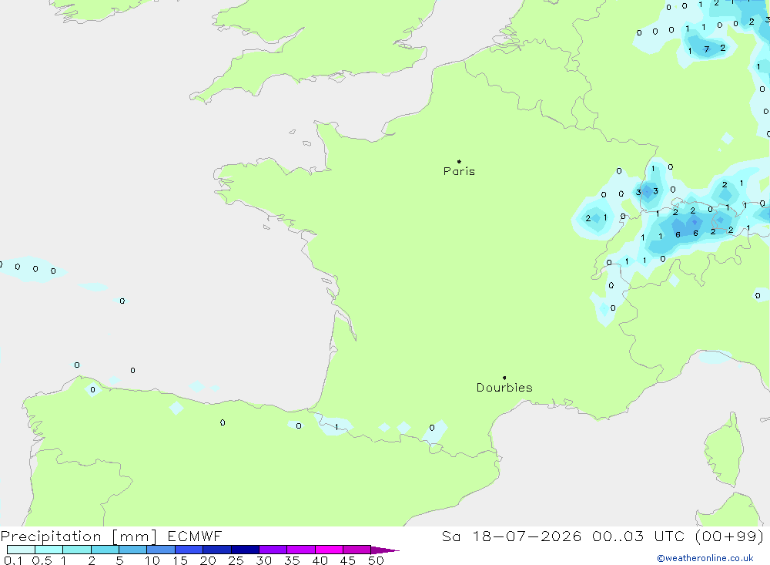Click the Paris city label
The width and height of the screenshot is (770, 565).
coord(459,171)
